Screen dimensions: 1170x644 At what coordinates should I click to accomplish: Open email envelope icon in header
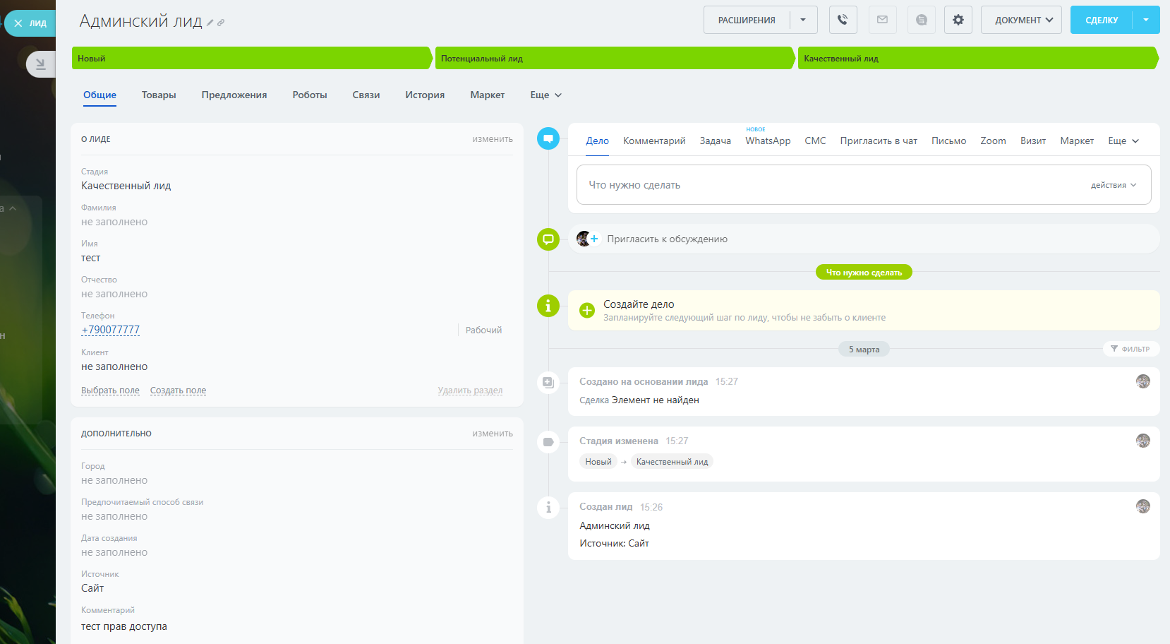[882, 20]
